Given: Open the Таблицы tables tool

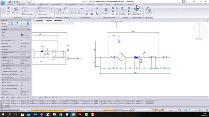Looking at the screenshot, I should pyautogui.click(x=66, y=11).
